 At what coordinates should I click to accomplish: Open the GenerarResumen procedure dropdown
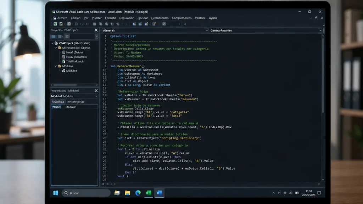click(x=320, y=30)
